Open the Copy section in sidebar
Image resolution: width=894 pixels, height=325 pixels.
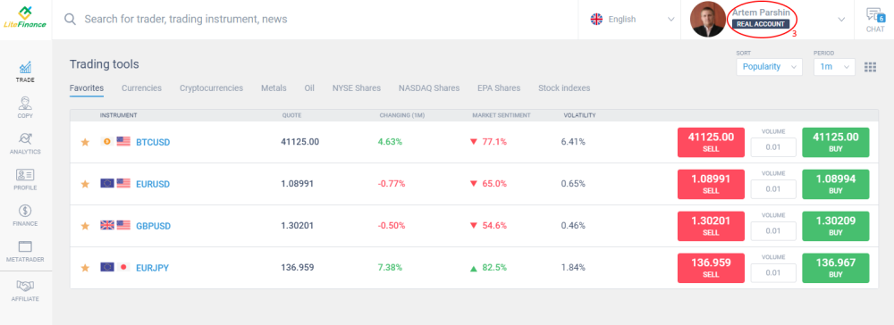[25, 107]
